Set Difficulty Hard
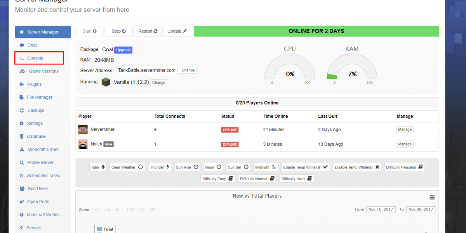This screenshot has height=233, width=466. coord(297,179)
